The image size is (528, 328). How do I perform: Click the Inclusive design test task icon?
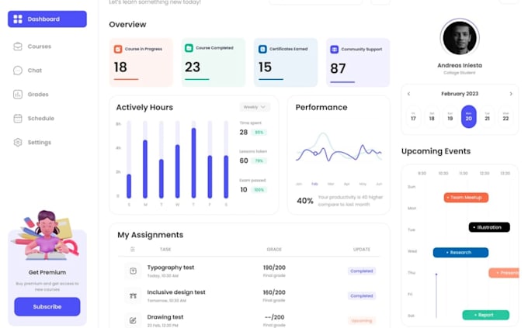coord(133,295)
